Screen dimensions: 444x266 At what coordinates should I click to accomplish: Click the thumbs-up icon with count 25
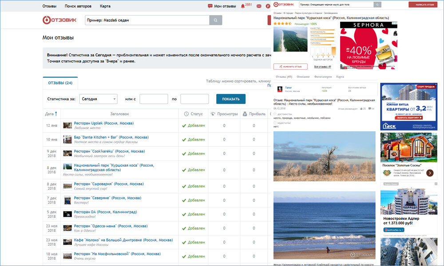[361, 109]
